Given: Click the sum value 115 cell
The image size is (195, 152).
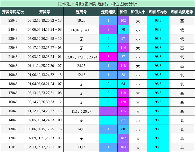Looking at the screenshot, I should (123, 111).
